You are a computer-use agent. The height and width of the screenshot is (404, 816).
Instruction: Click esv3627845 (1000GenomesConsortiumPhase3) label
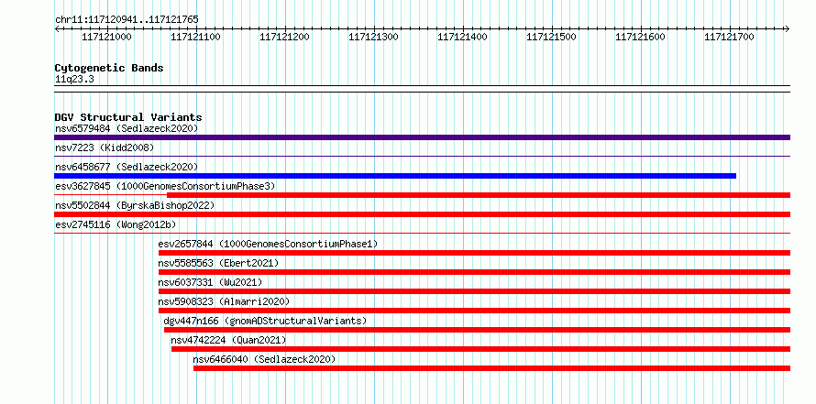pyautogui.click(x=165, y=186)
